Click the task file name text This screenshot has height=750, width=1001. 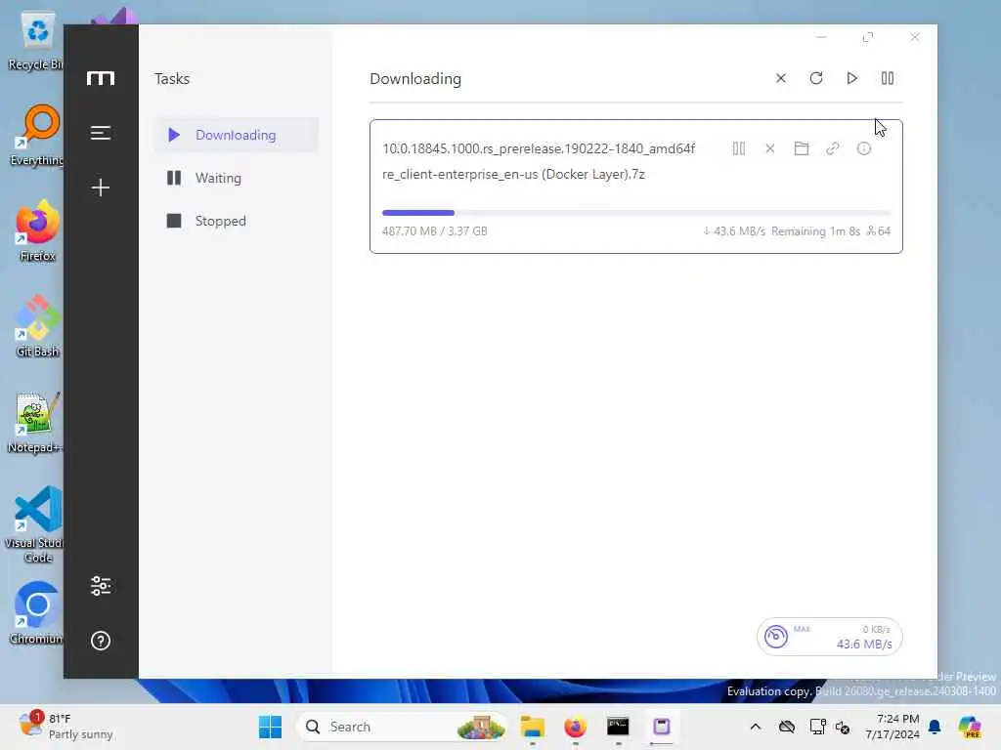pyautogui.click(x=539, y=161)
